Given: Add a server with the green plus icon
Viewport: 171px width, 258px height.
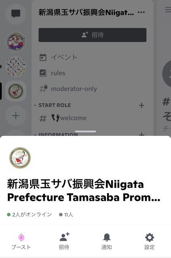Looking at the screenshot, I should tap(16, 116).
